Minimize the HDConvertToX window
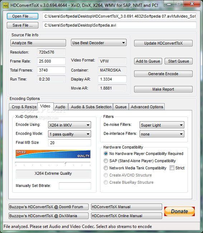 (169, 4)
